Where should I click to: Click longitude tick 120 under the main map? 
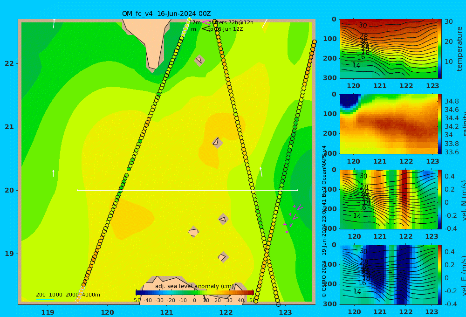107,312
